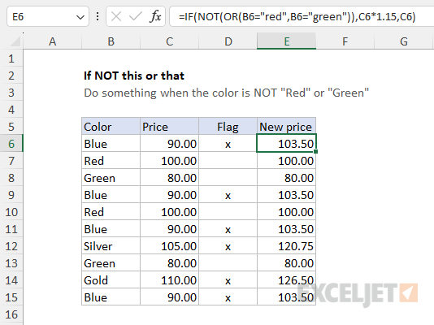Select row 4 header
This screenshot has height=325, width=434.
11,110
